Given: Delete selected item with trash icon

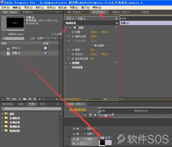Looking at the screenshot, I should click(x=35, y=99).
